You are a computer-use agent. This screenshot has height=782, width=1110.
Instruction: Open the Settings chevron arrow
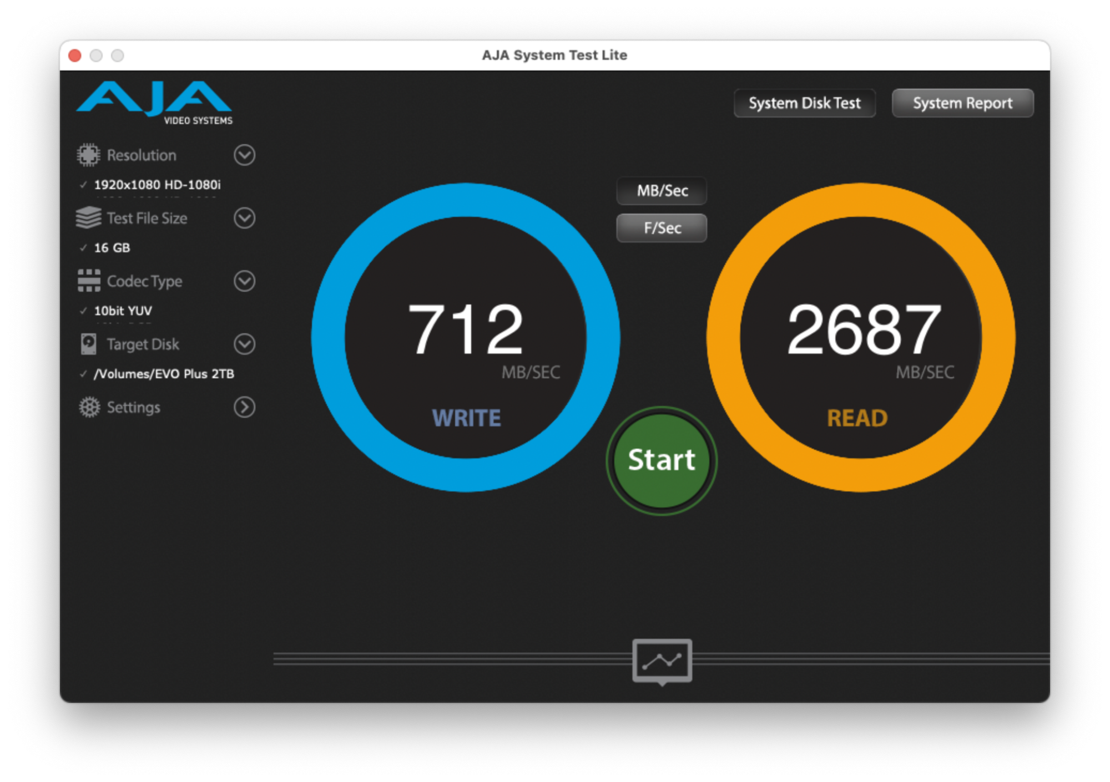244,407
